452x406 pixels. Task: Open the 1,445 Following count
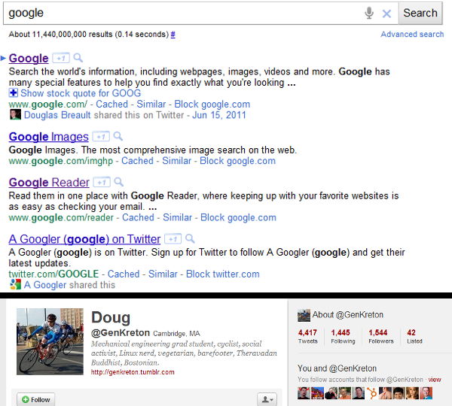point(343,336)
